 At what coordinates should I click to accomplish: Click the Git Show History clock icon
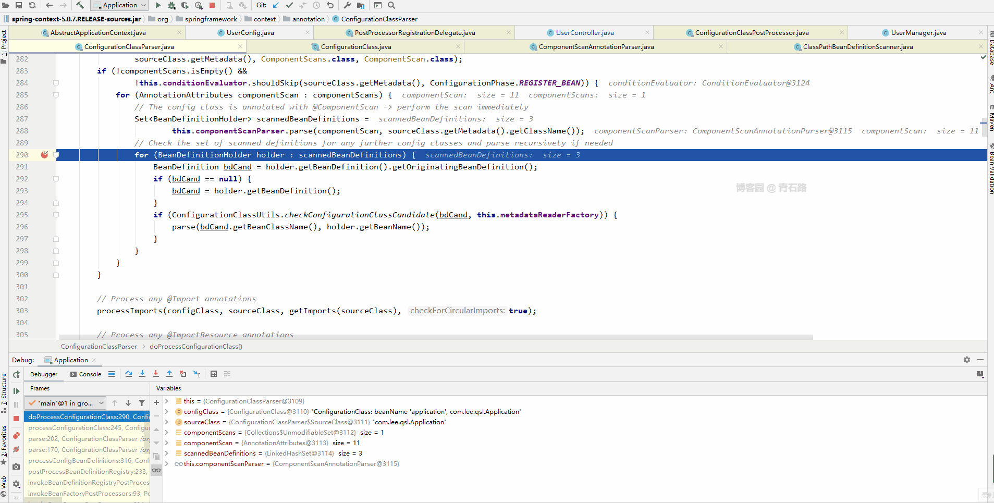[316, 5]
